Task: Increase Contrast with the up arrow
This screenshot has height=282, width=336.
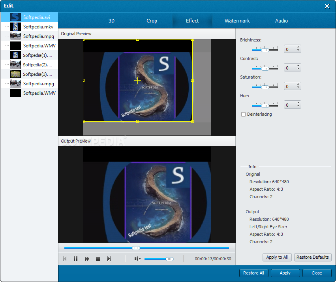Action: [x=298, y=66]
